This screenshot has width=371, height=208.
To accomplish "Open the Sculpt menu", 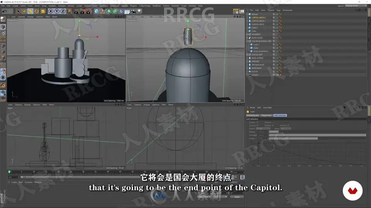I will tap(79, 6).
